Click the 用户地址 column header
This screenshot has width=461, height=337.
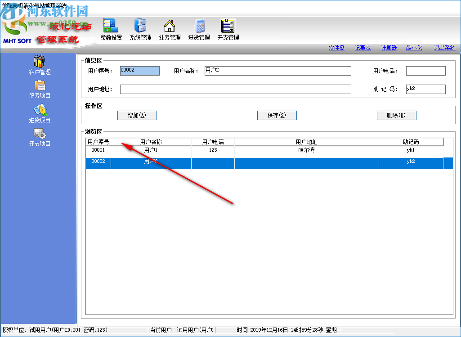[307, 142]
